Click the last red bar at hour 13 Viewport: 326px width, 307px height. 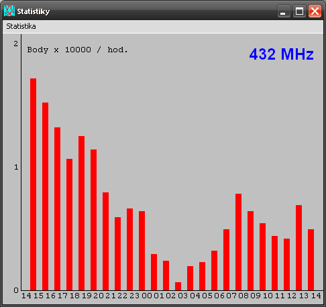click(x=311, y=260)
